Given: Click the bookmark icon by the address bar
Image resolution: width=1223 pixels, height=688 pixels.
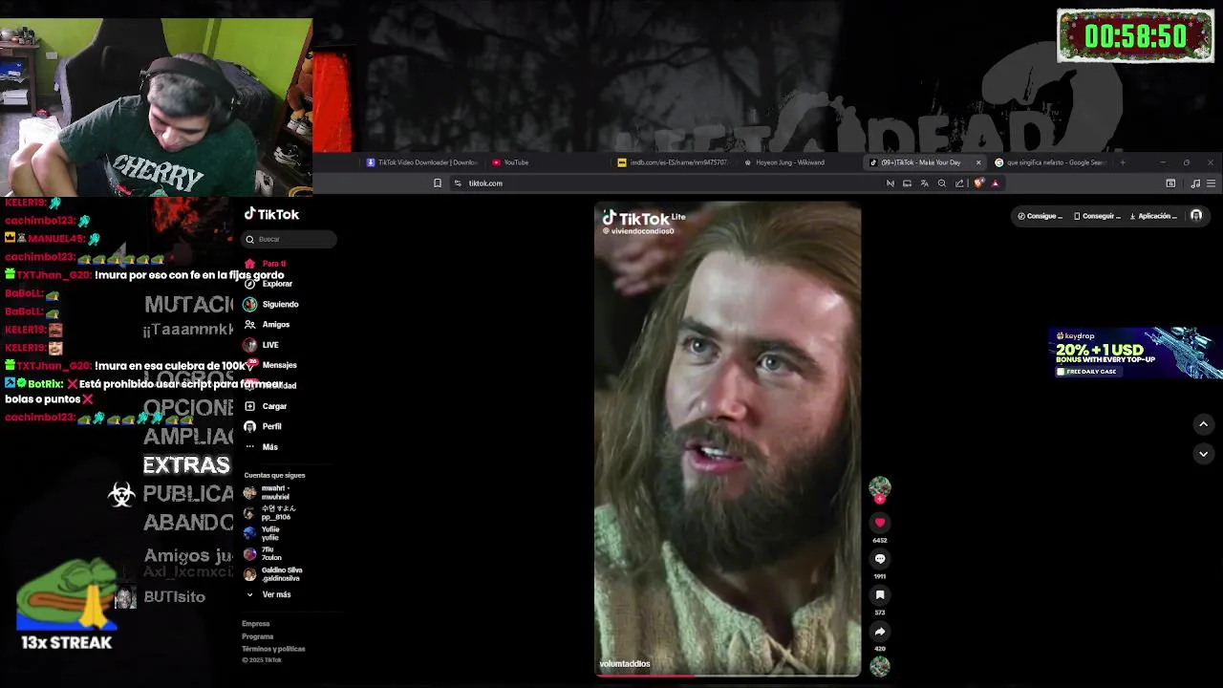Looking at the screenshot, I should click(438, 183).
